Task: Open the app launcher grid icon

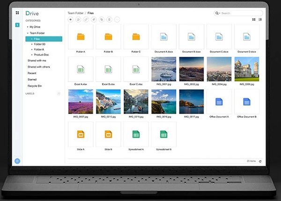Action: click(17, 13)
